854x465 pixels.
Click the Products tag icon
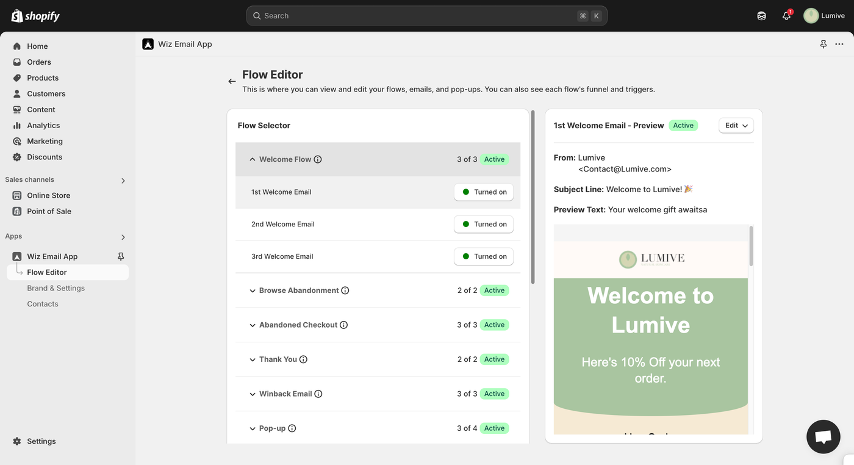[x=16, y=78]
